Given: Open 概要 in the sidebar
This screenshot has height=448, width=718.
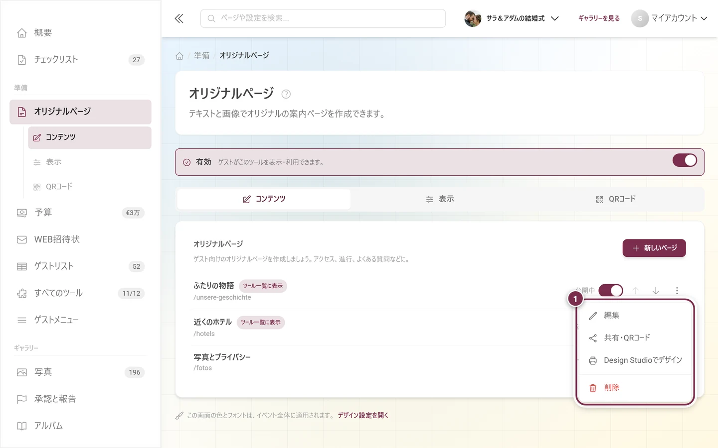Looking at the screenshot, I should pos(80,33).
